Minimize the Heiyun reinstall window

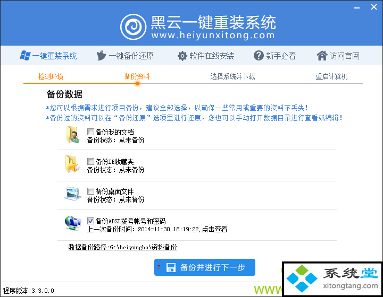(357, 8)
